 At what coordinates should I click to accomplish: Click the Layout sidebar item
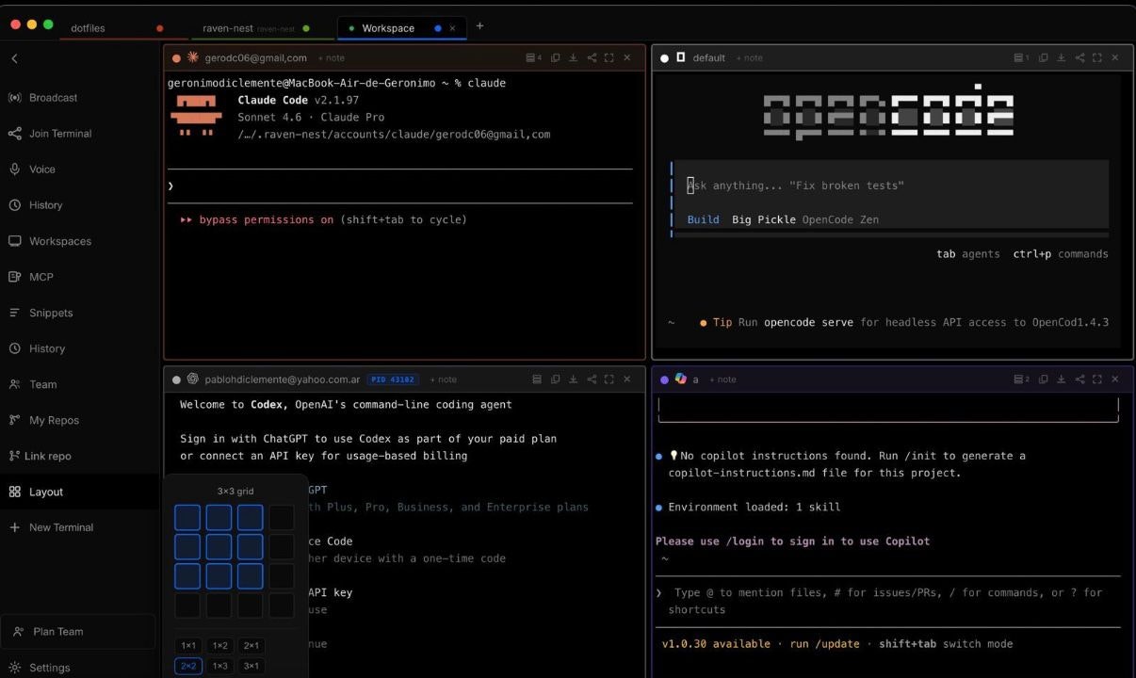[79, 492]
